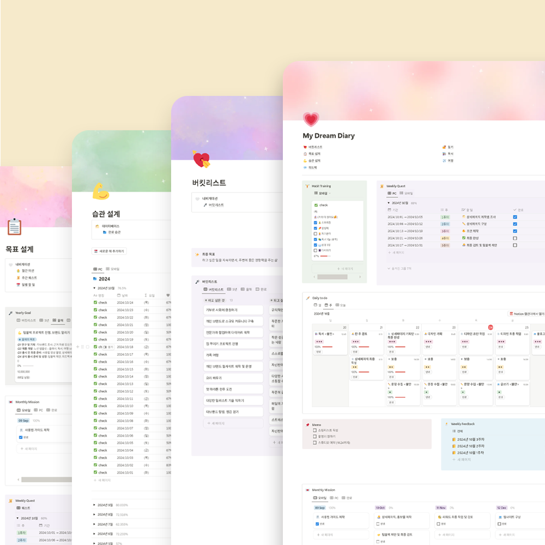The image size is (545, 545).
Task: Click the 100% progress bar on the day 20 calendar card
Action: [x=328, y=347]
